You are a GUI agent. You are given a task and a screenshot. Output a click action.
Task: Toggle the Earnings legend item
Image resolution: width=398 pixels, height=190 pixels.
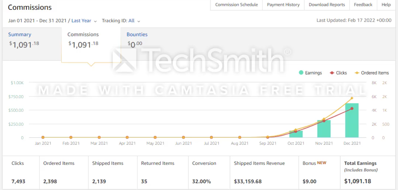point(310,73)
